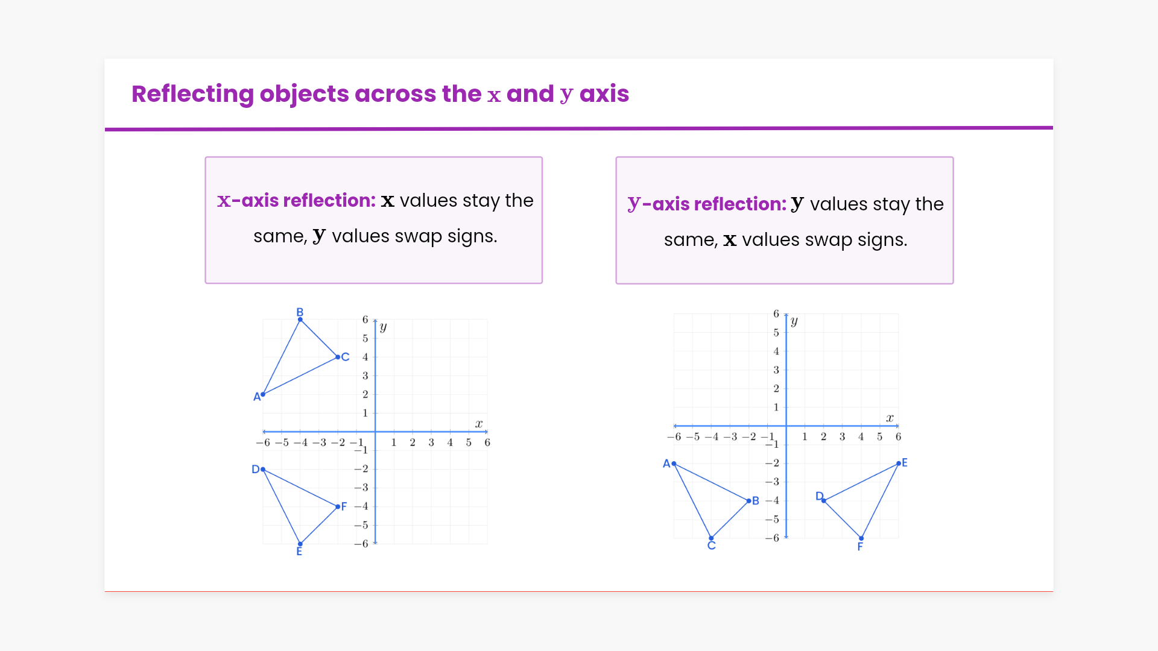The image size is (1158, 651).
Task: Click point C on the left graph
Action: coord(338,357)
